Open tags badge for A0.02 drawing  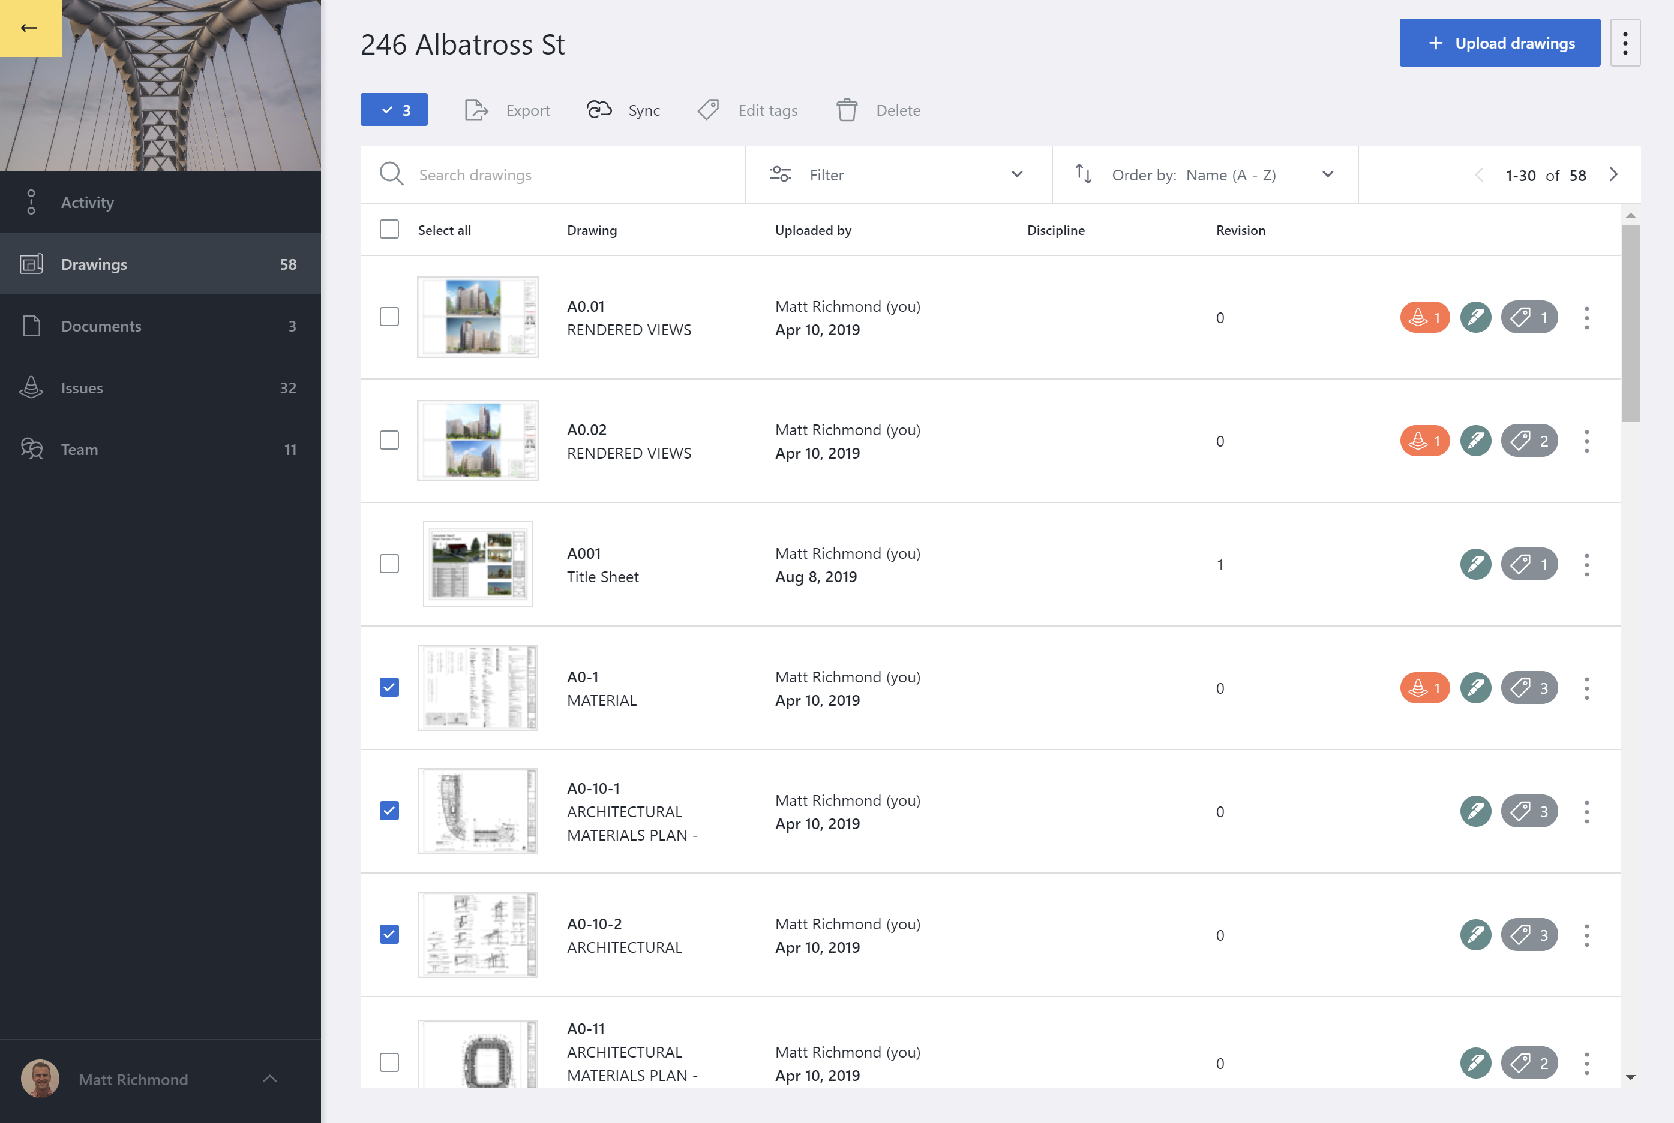[x=1529, y=441]
